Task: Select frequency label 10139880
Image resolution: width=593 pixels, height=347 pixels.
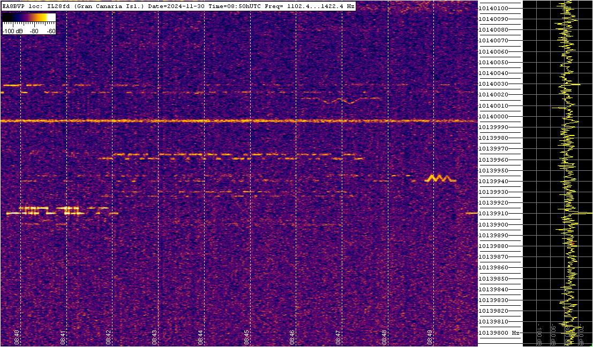Action: point(493,246)
